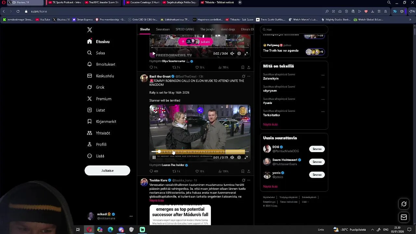Expand Tuukka Kuru post with Näytä lisää
The height and width of the screenshot is (234, 416).
(157, 201)
